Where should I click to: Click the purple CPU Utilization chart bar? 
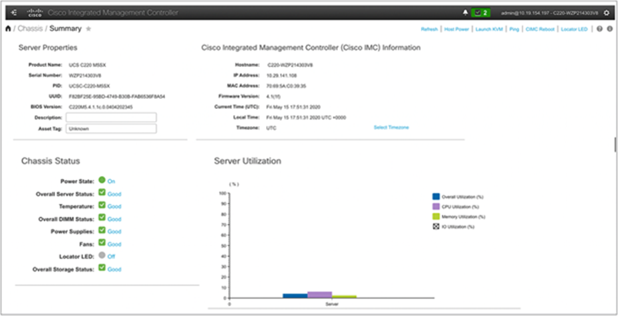click(x=319, y=295)
